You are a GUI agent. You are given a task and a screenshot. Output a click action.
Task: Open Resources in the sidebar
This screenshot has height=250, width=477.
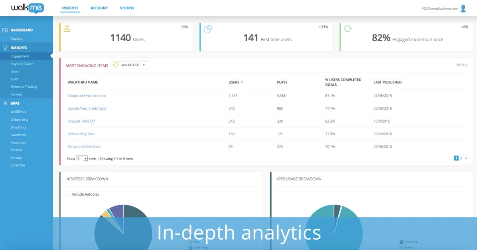(18, 142)
